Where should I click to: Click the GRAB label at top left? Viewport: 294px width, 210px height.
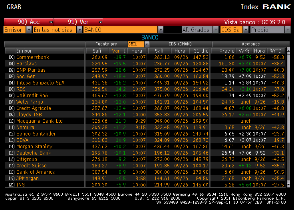tap(14, 7)
